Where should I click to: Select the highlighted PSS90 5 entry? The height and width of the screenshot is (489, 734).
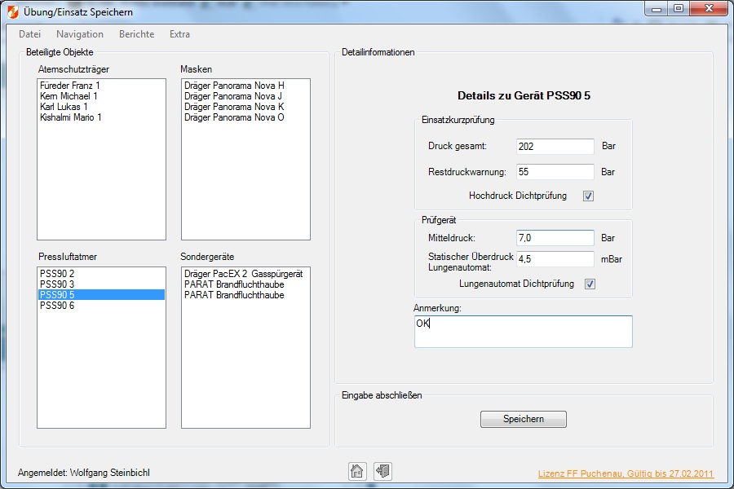click(101, 295)
